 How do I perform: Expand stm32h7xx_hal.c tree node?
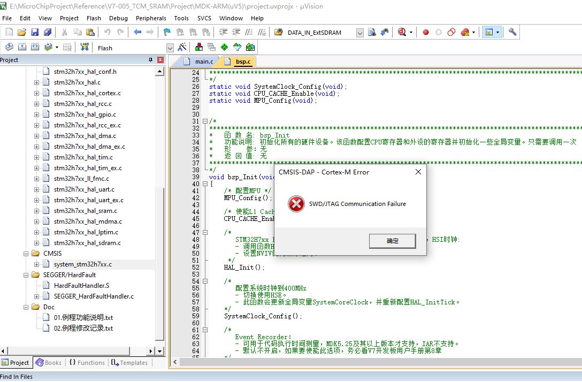click(x=36, y=82)
